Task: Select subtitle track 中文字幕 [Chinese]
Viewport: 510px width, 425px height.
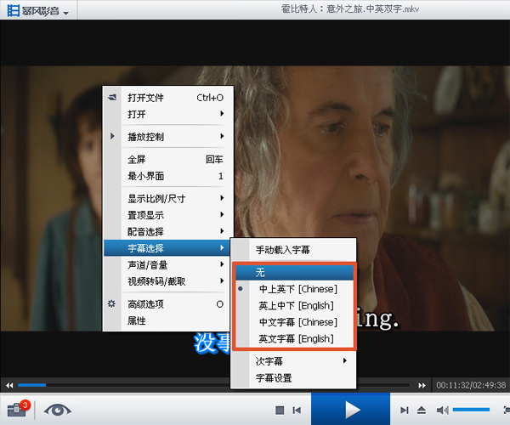Action: (294, 322)
